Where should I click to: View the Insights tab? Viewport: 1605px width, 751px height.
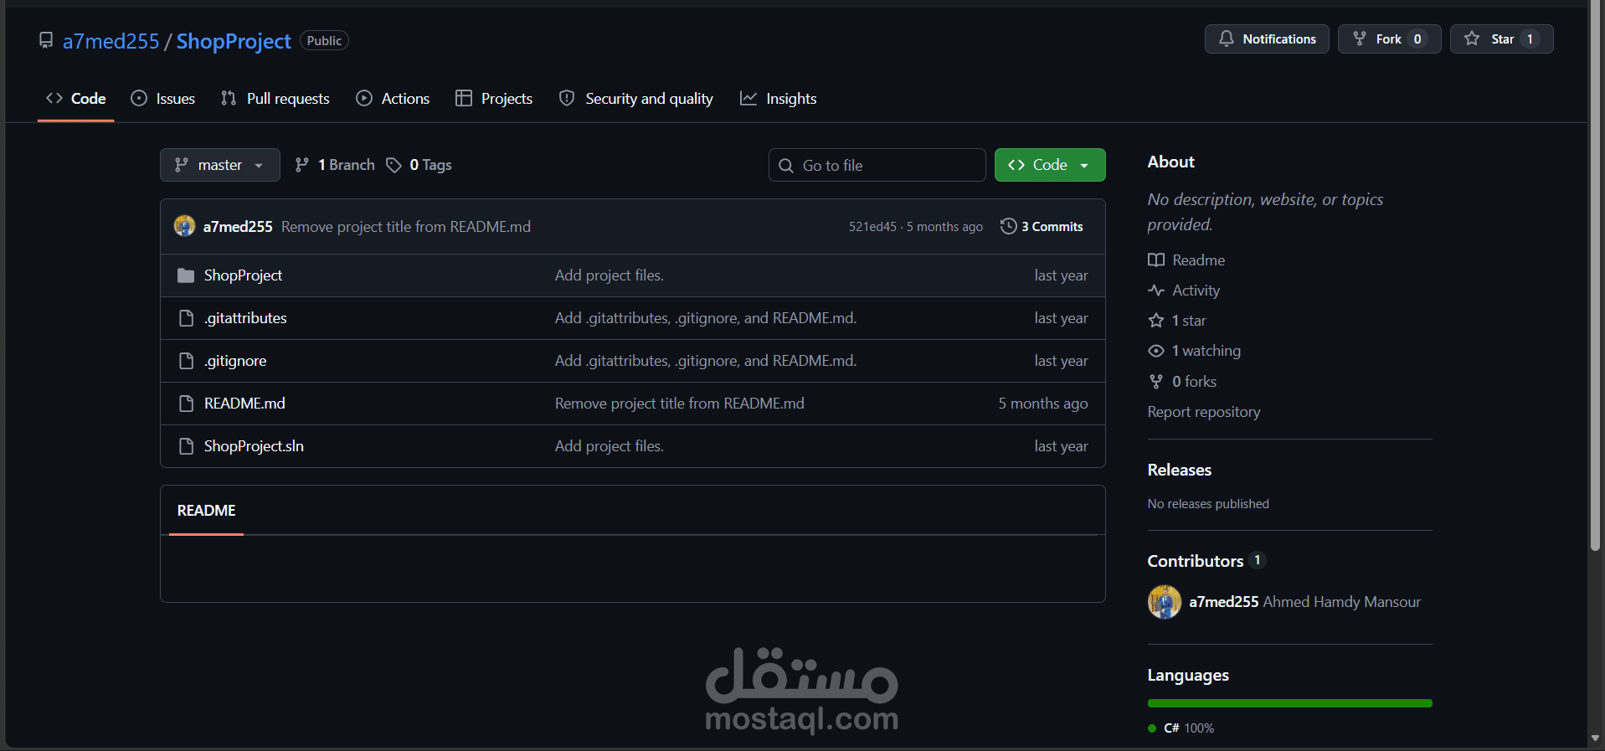click(779, 98)
